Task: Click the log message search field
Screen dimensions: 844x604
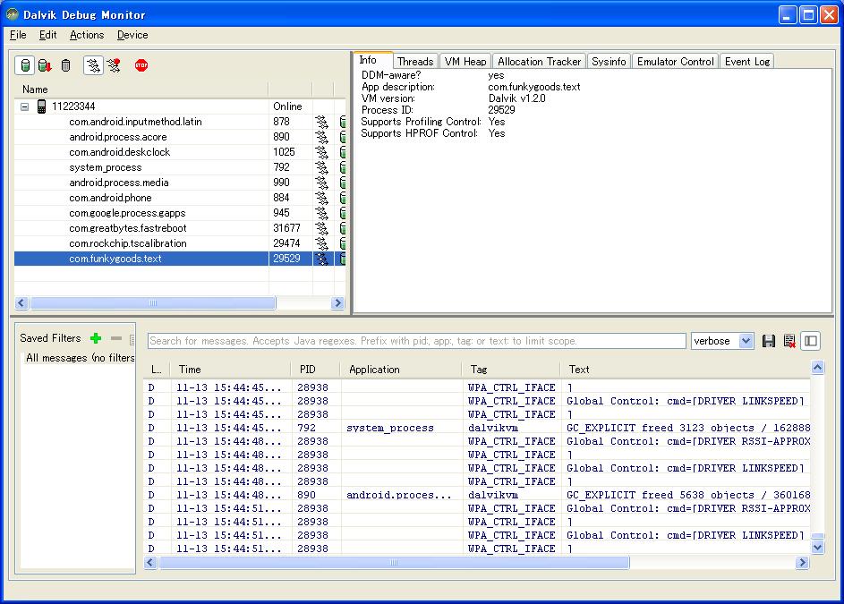Action: point(416,341)
